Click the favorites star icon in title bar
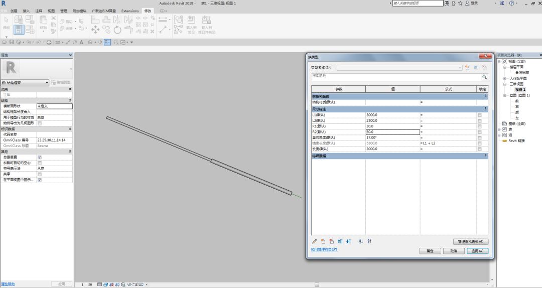 (460, 3)
